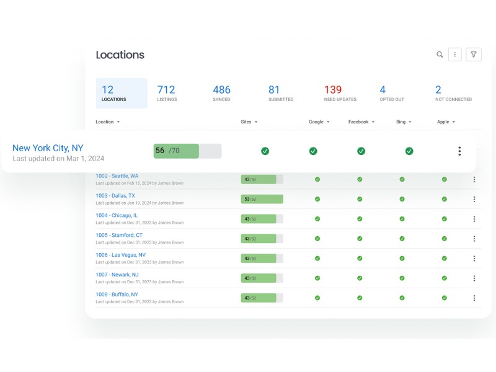Open the filter icon in the header
The image size is (496, 372).
pyautogui.click(x=473, y=55)
